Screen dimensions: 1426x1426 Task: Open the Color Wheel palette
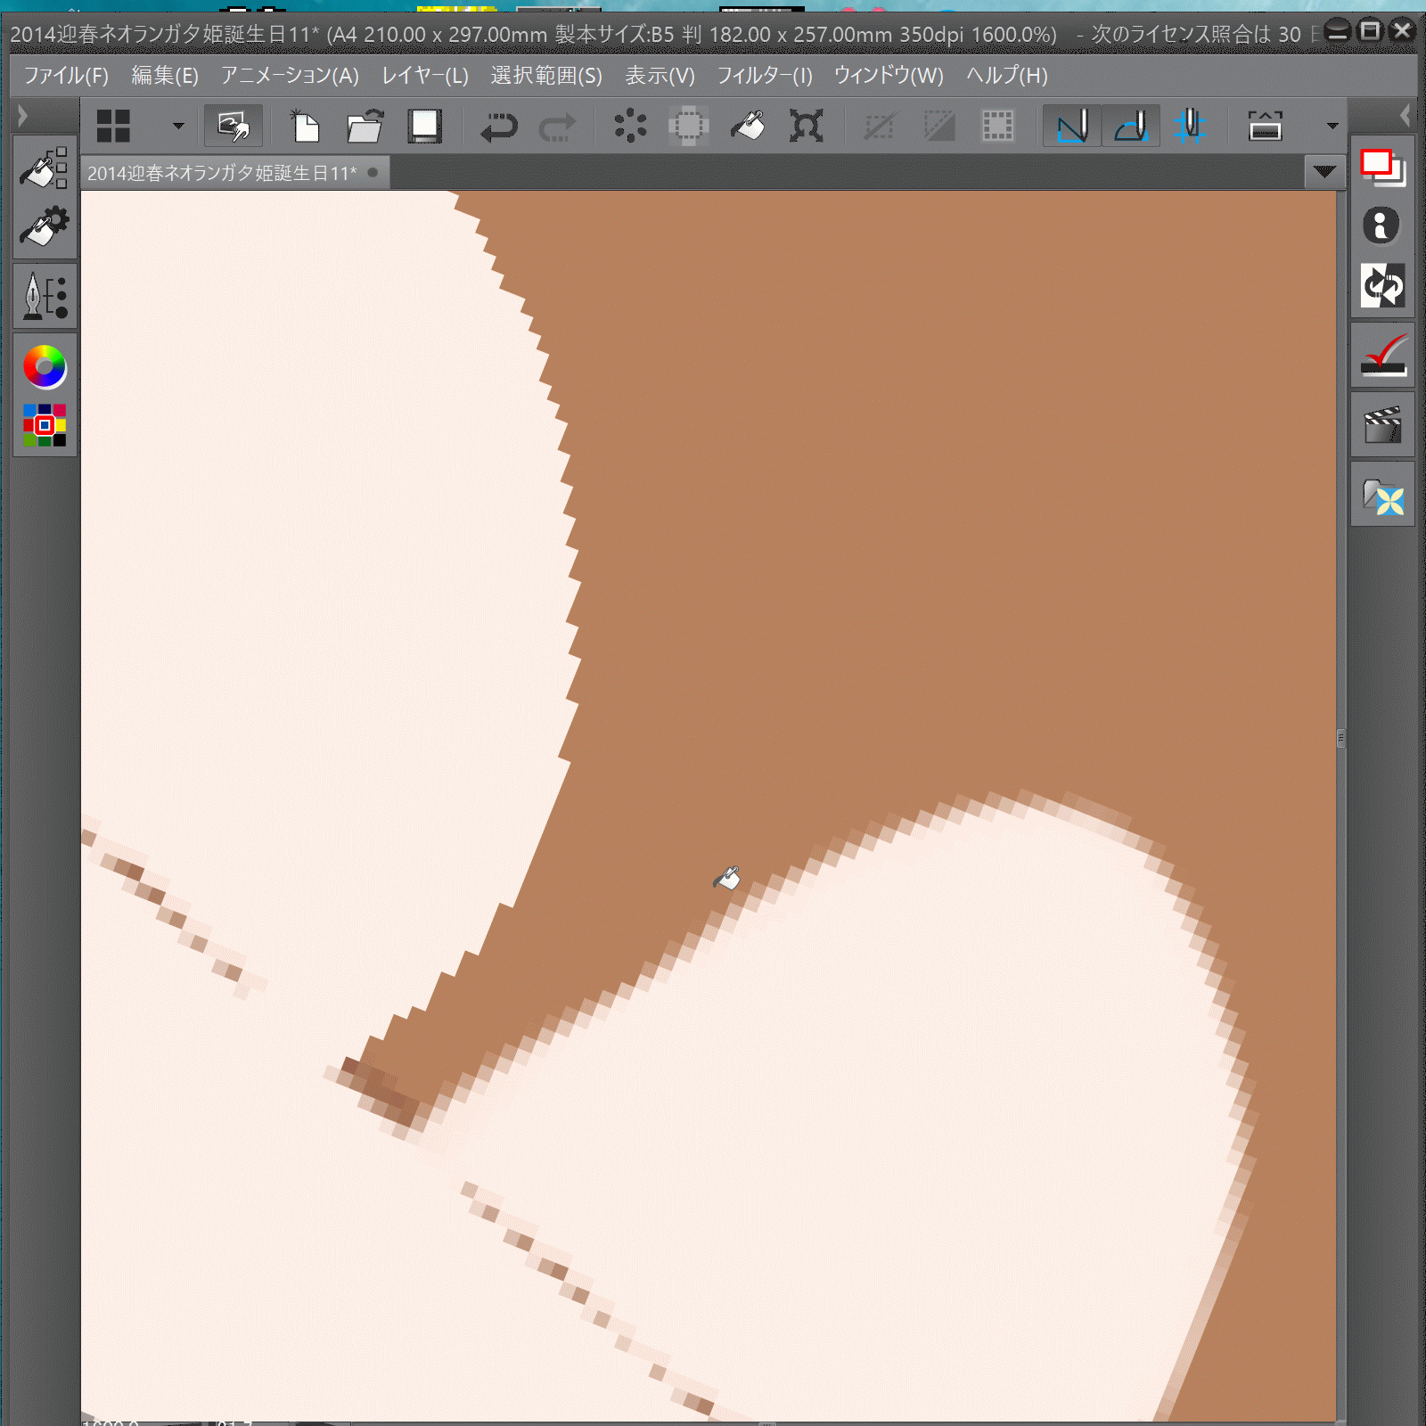[44, 367]
